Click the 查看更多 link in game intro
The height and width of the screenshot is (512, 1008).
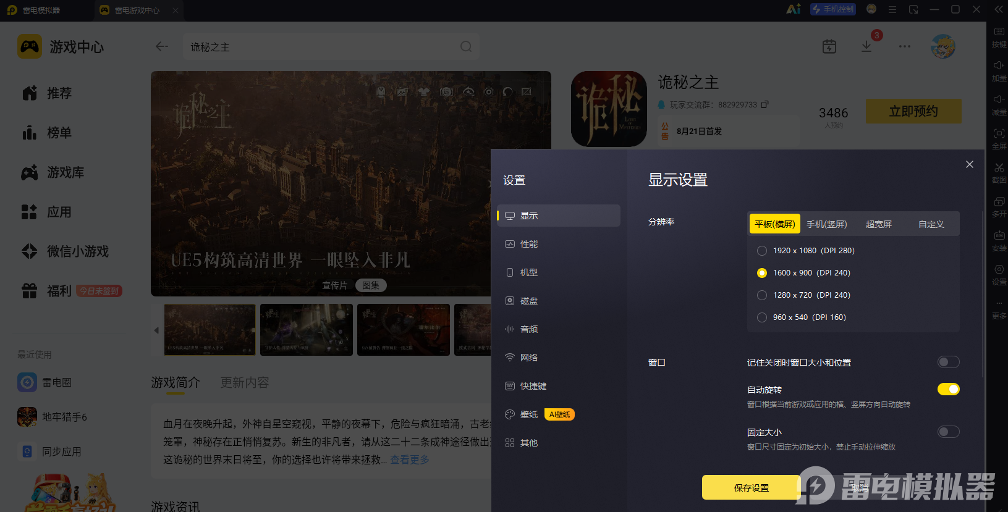pyautogui.click(x=410, y=460)
